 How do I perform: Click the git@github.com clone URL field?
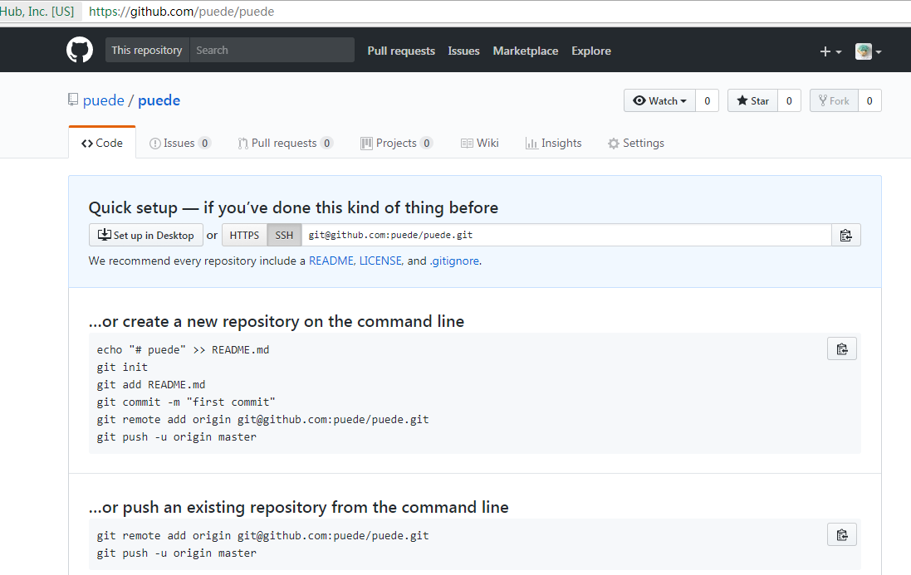point(566,235)
